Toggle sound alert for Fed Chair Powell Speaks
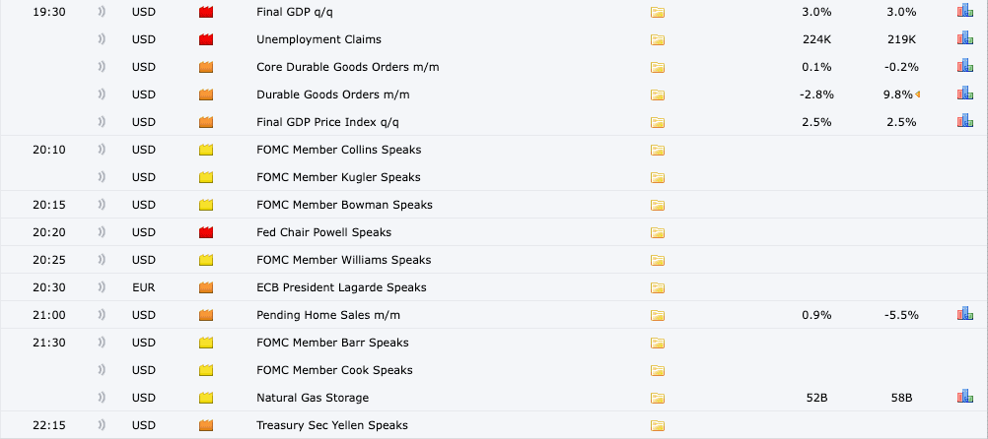 pyautogui.click(x=103, y=232)
